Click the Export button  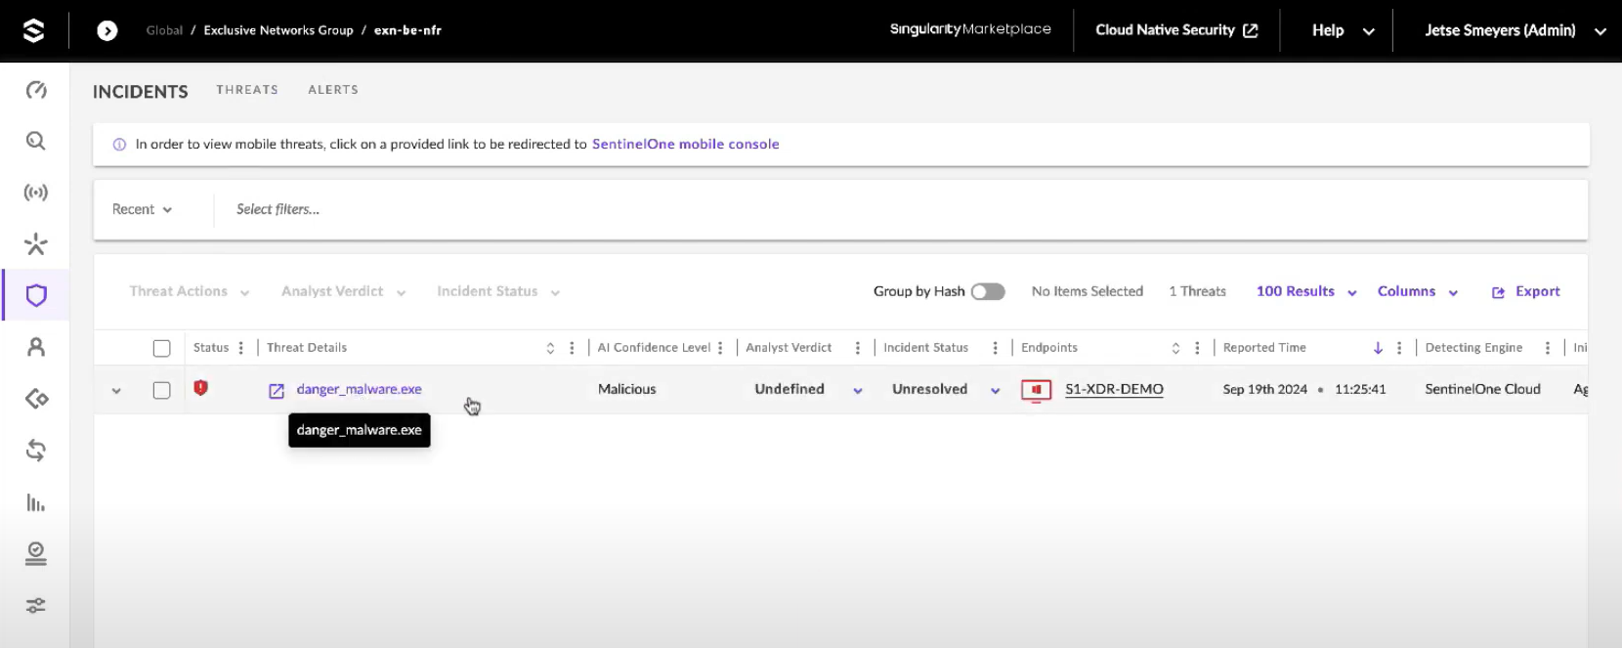click(x=1526, y=291)
